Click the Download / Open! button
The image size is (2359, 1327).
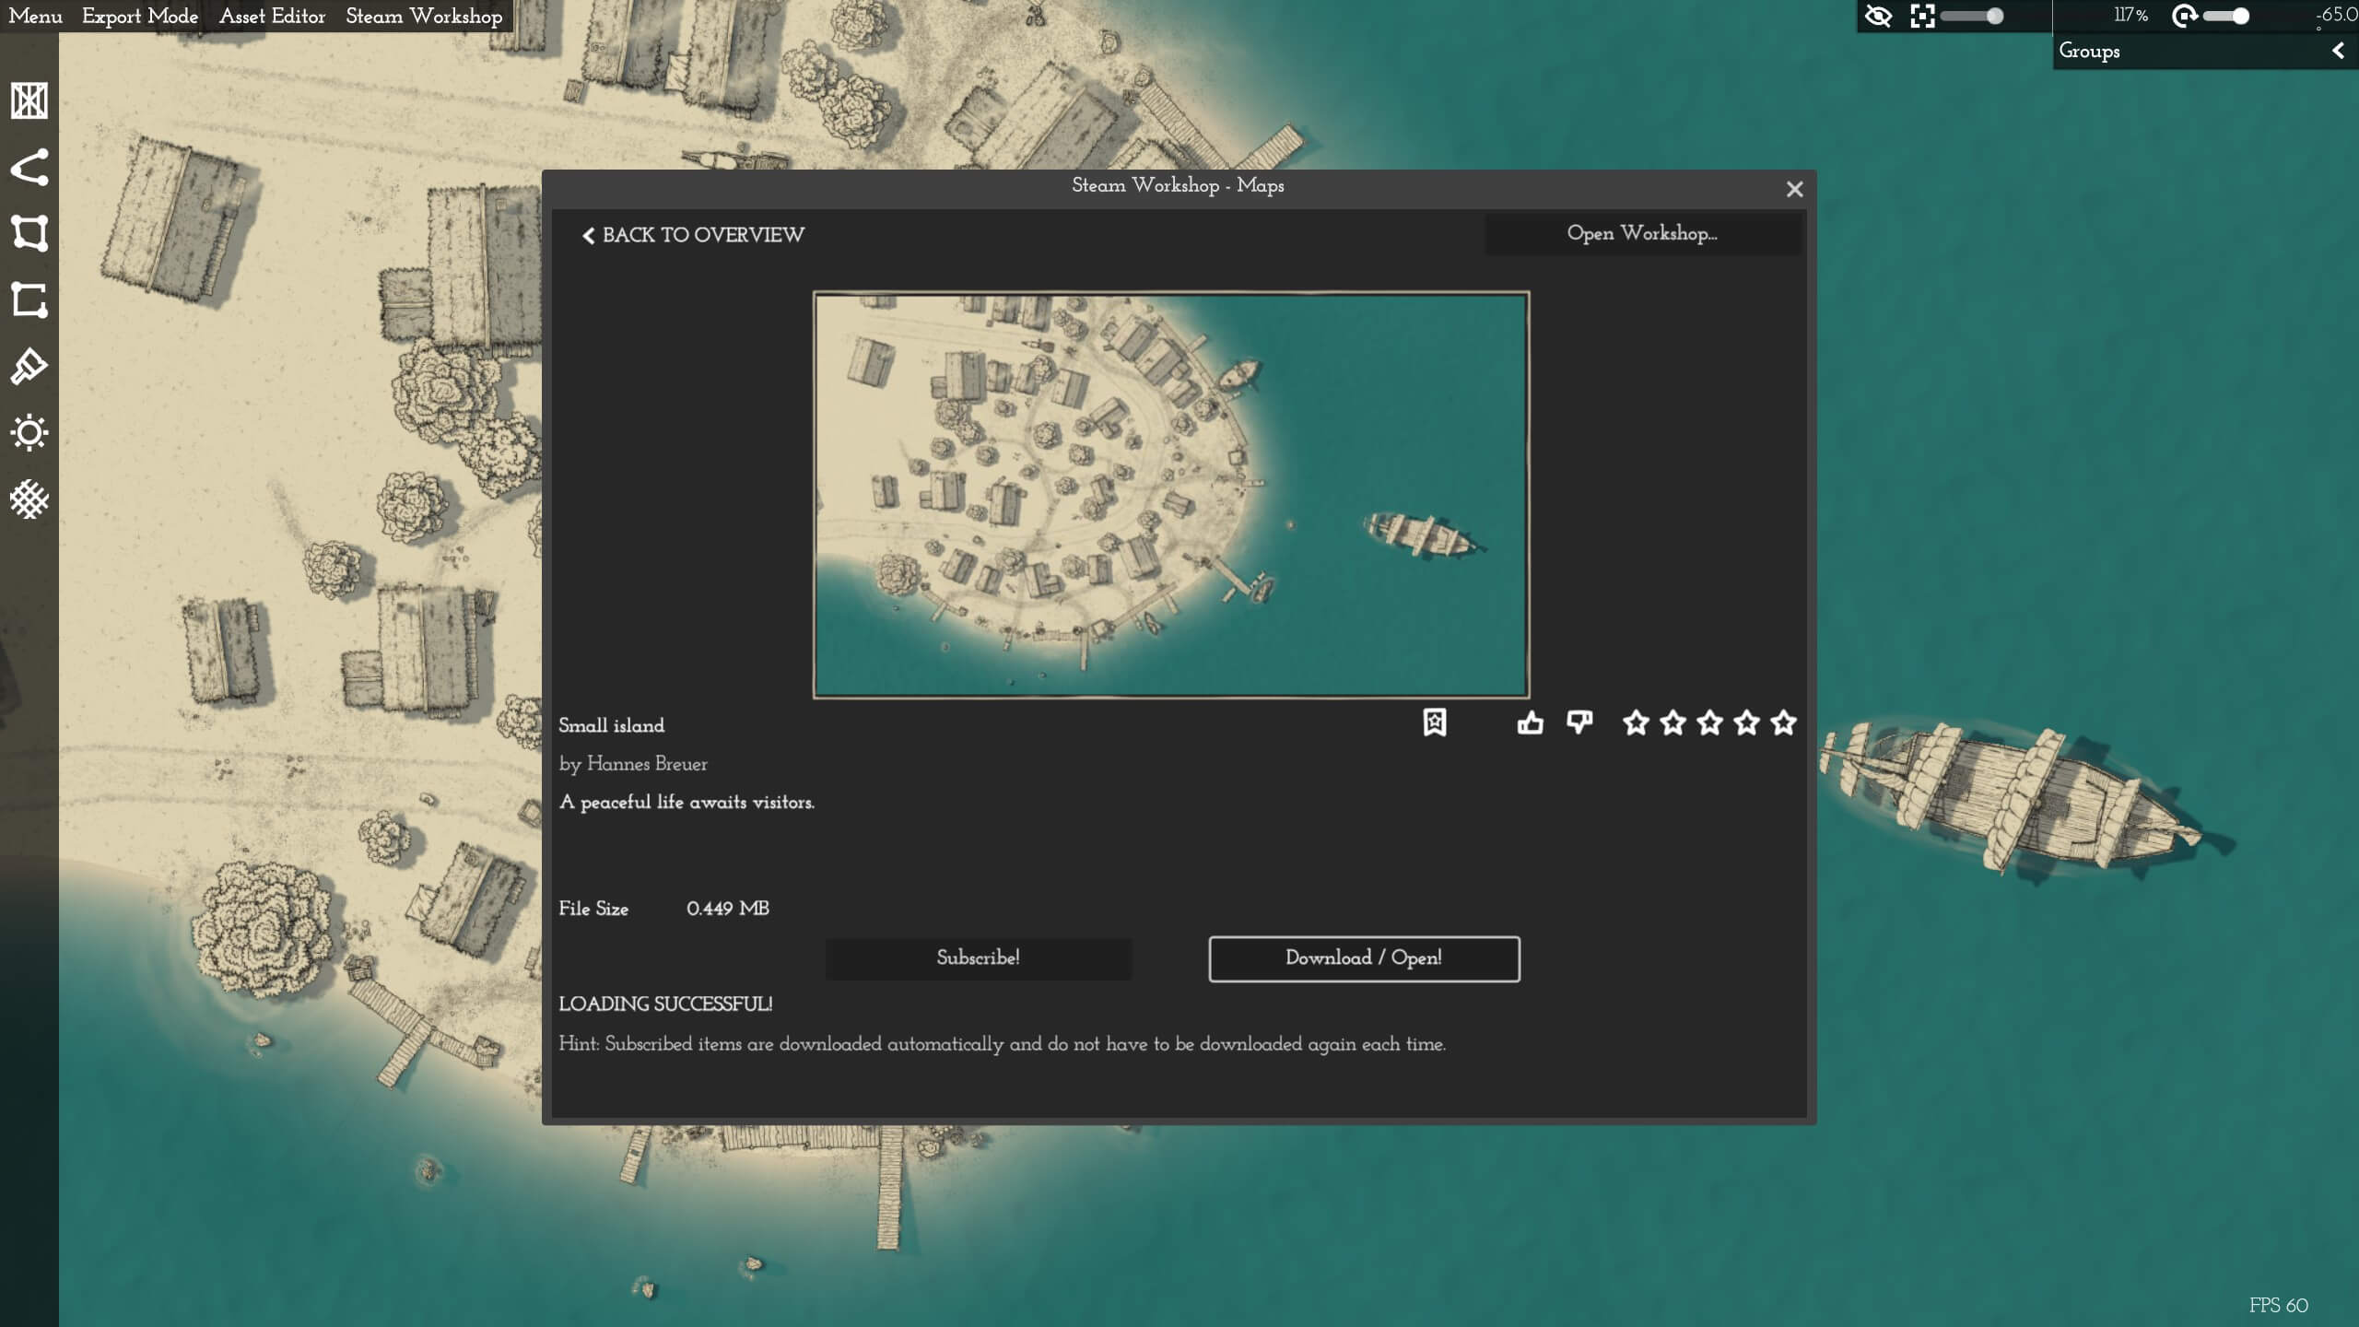click(x=1364, y=958)
